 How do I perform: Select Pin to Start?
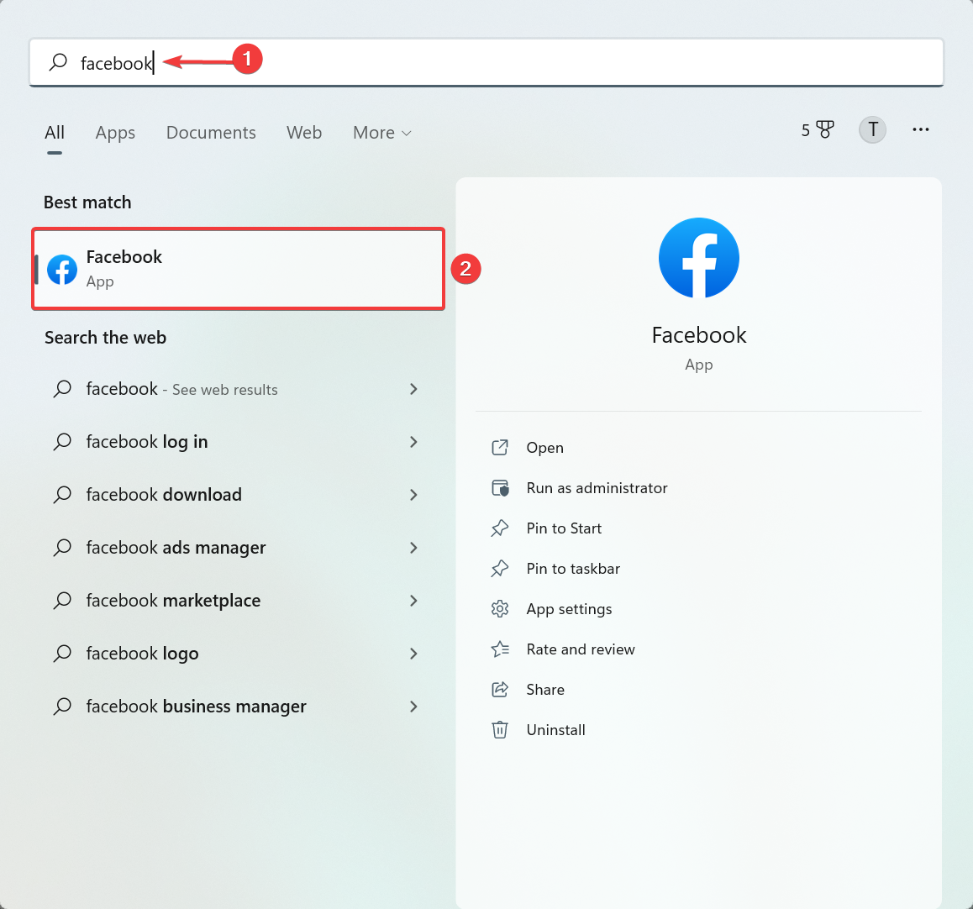pos(564,528)
